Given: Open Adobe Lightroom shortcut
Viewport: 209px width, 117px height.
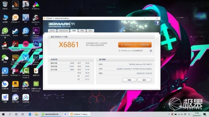Looking at the screenshot, I should tap(36, 60).
